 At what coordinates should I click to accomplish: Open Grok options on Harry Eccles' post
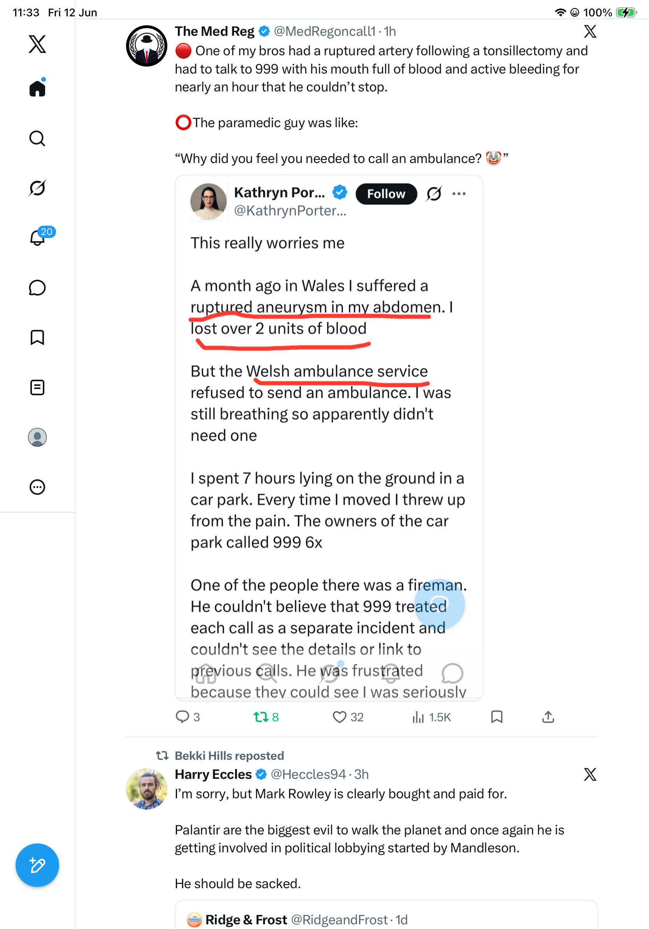tap(590, 775)
